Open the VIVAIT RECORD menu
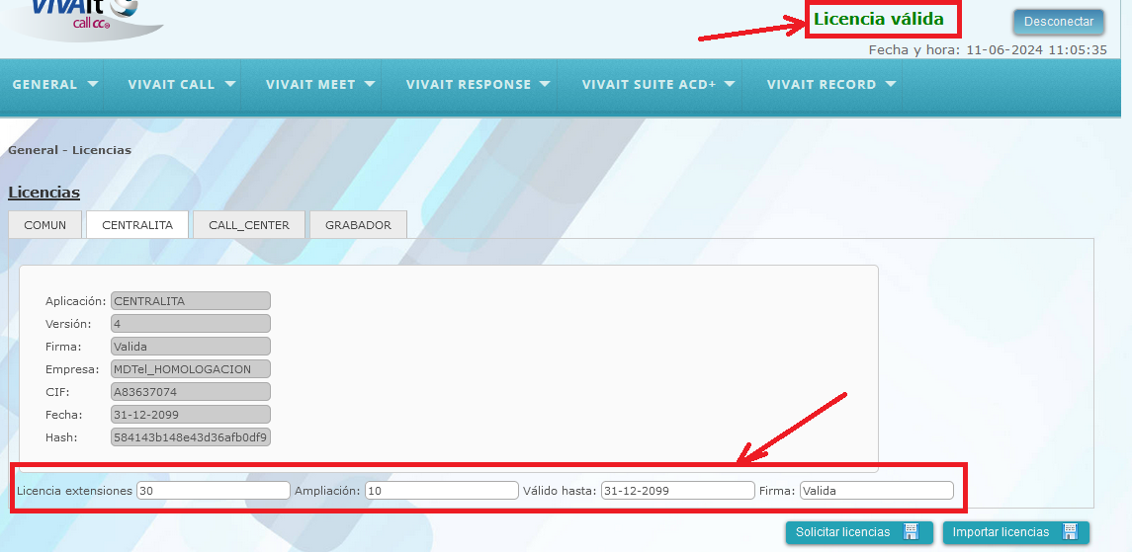This screenshot has width=1132, height=552. click(x=822, y=85)
